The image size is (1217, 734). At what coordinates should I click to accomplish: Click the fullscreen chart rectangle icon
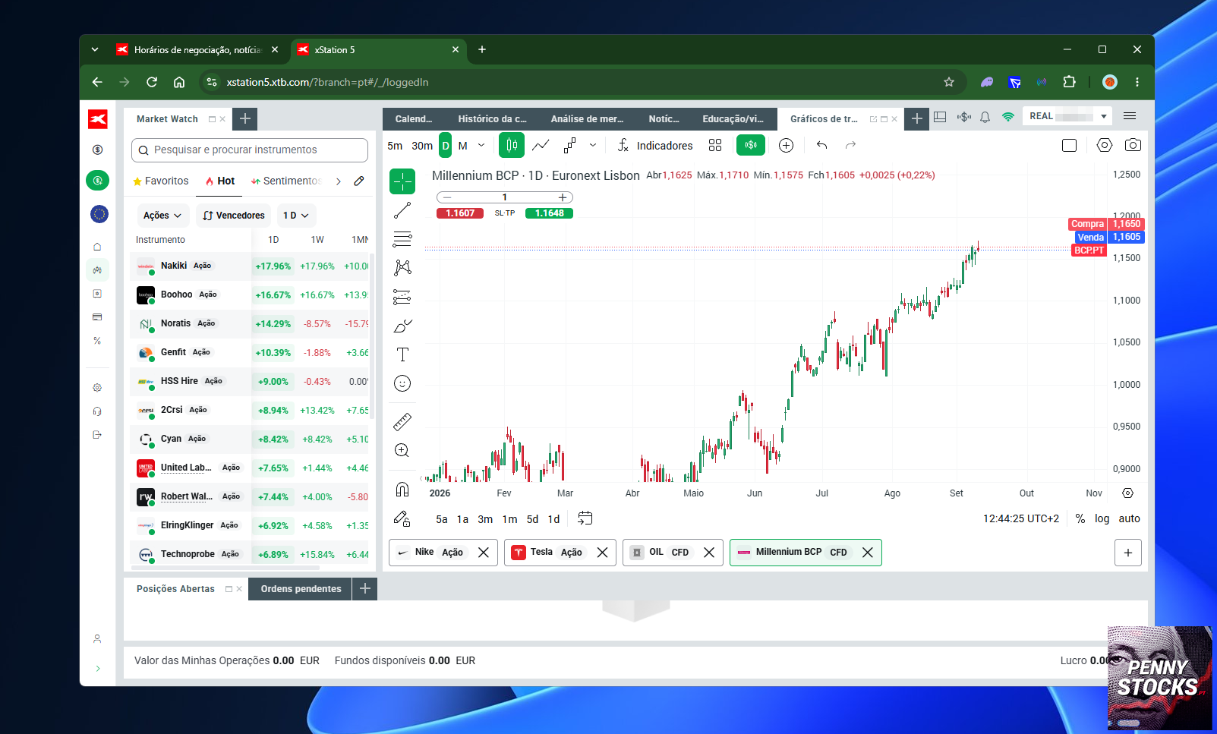(1069, 145)
